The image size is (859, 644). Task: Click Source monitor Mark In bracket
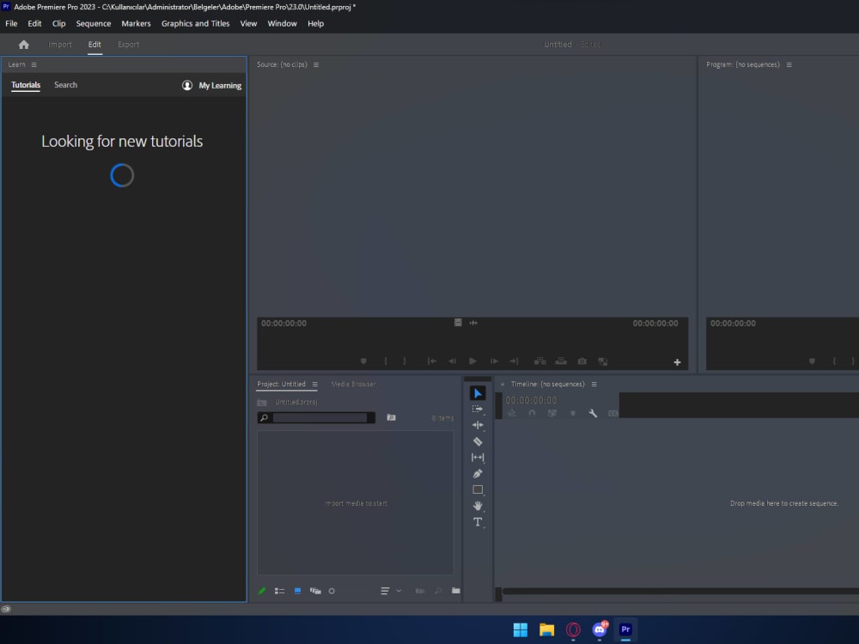coord(386,361)
